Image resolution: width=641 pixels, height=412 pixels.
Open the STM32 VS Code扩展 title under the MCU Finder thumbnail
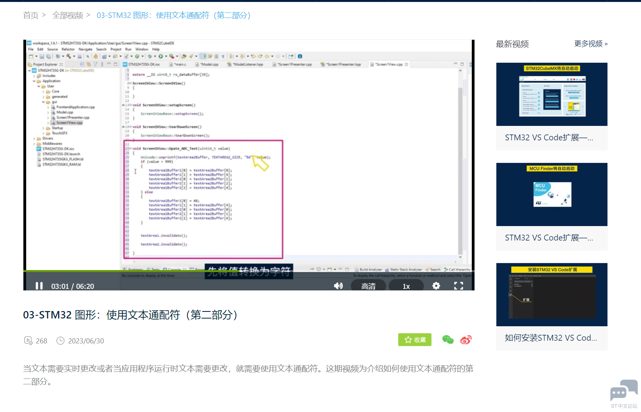(549, 238)
